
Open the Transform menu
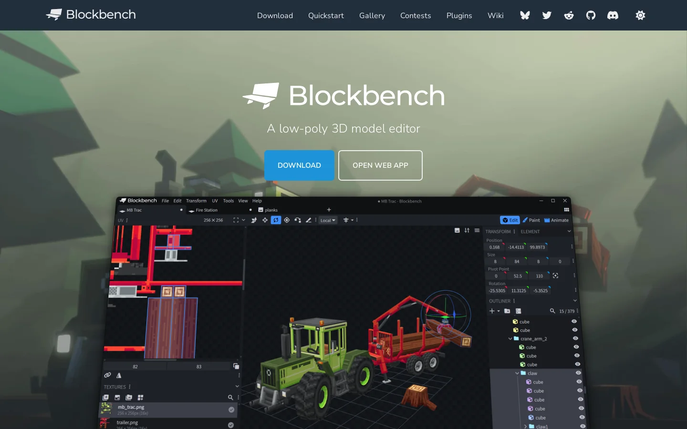(196, 201)
